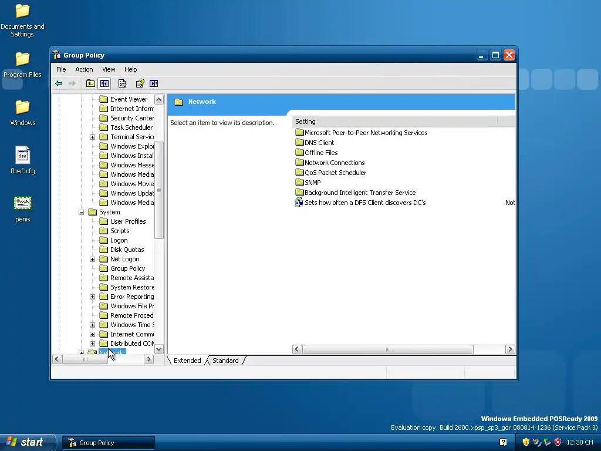Click the red shield Security Center tray icon

tap(558, 442)
